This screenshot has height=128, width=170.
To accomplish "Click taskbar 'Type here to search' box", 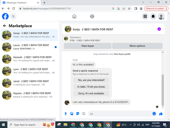I will pos(31,125).
